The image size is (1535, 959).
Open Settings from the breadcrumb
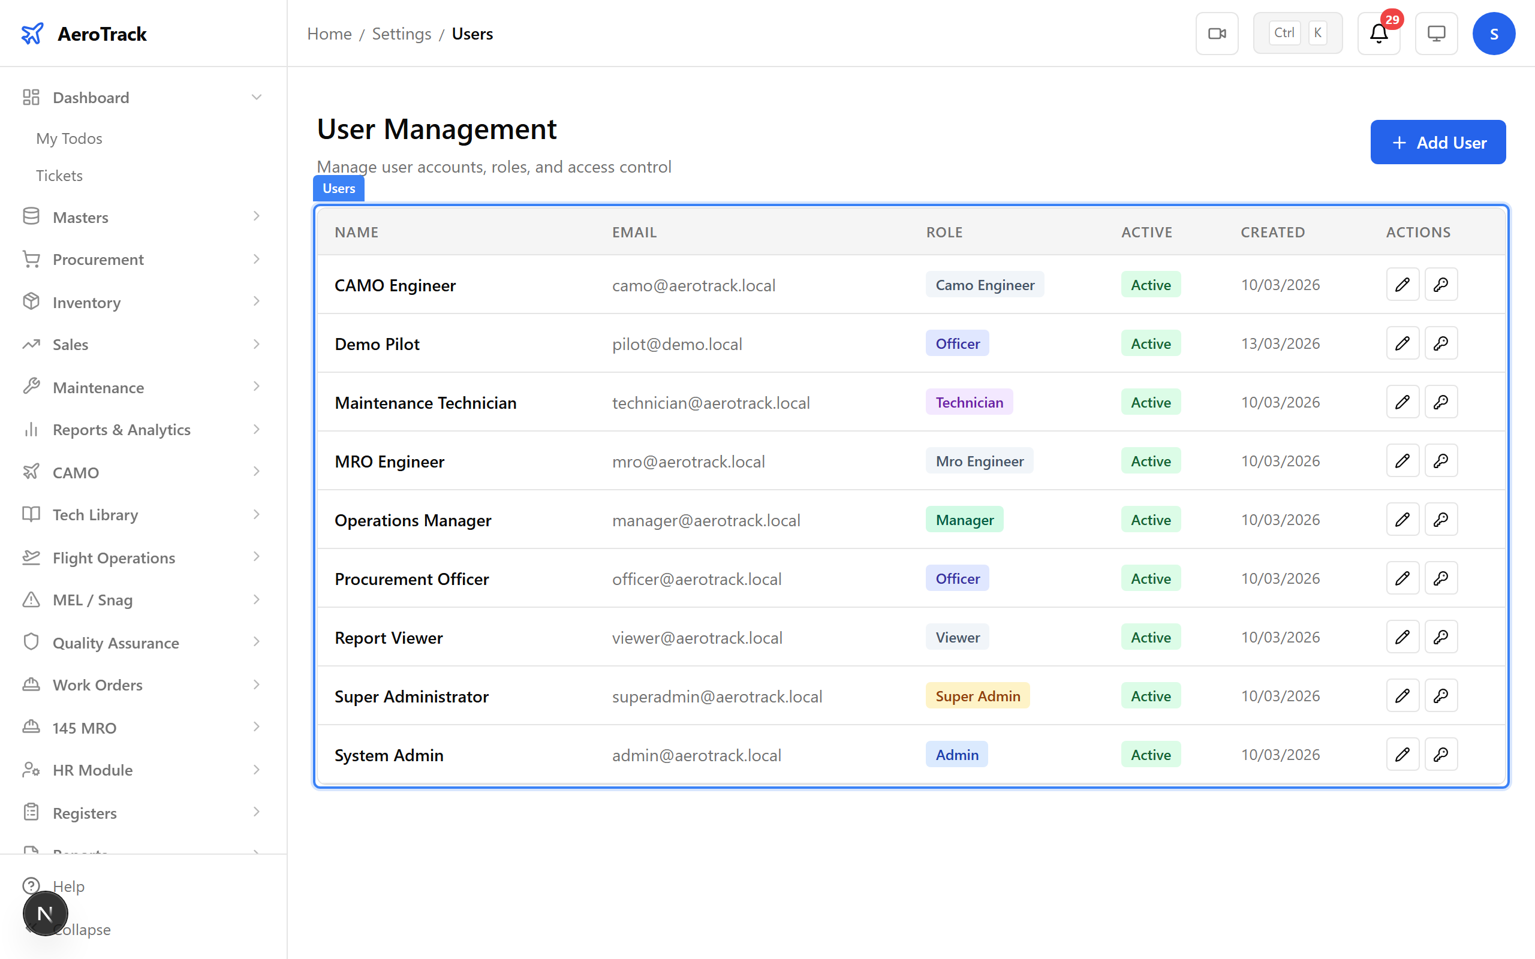point(402,34)
